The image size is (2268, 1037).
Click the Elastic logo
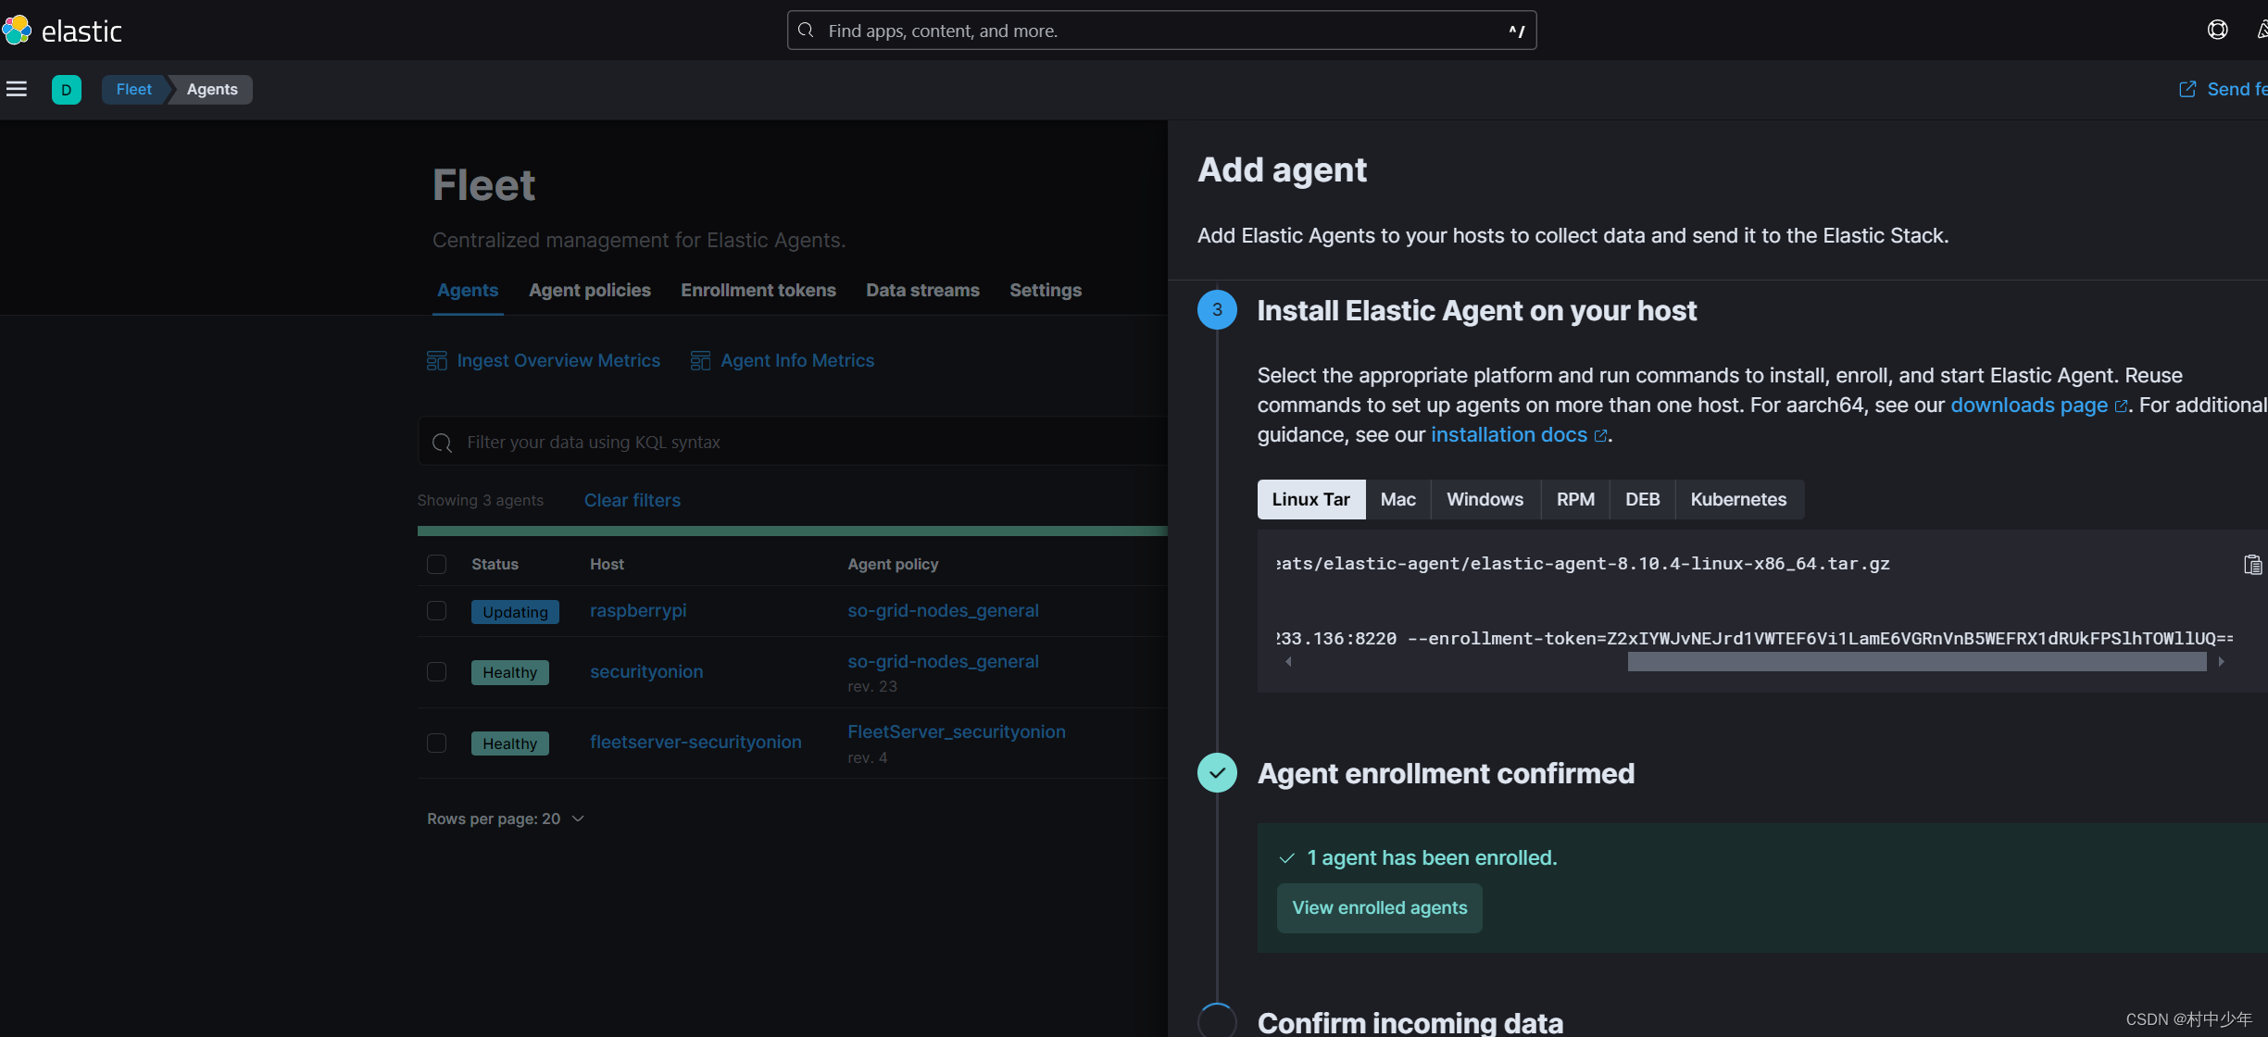coord(62,31)
